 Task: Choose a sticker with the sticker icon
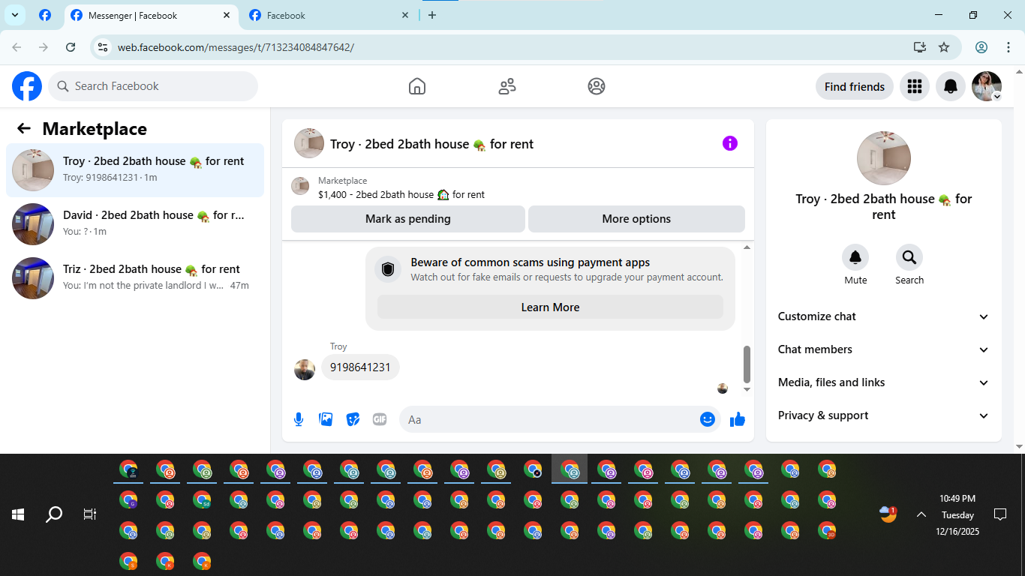(353, 419)
